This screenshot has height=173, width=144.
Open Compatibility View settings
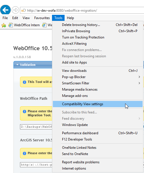pos(98,104)
